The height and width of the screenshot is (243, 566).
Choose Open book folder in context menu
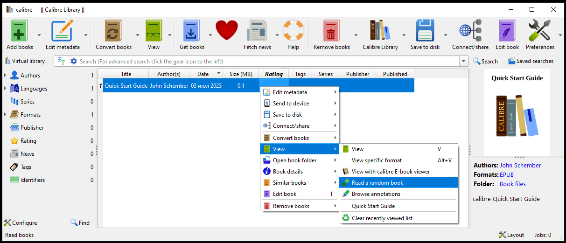[x=300, y=160]
